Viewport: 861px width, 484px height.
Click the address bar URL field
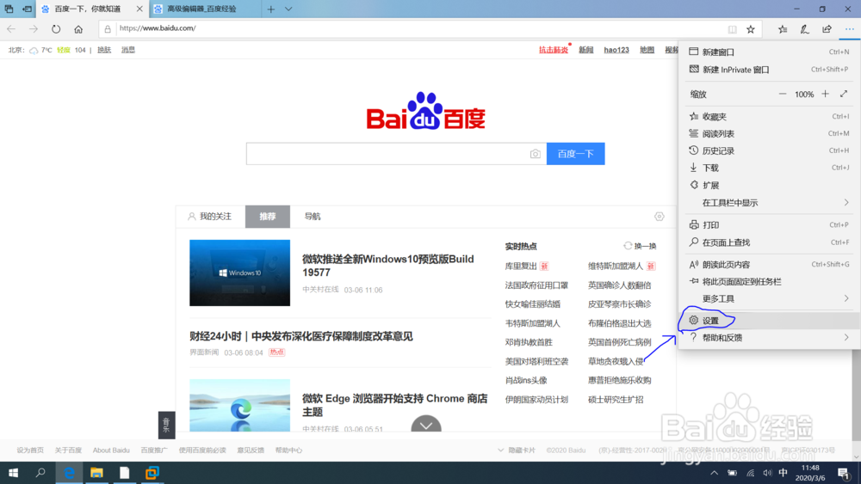[x=412, y=28]
